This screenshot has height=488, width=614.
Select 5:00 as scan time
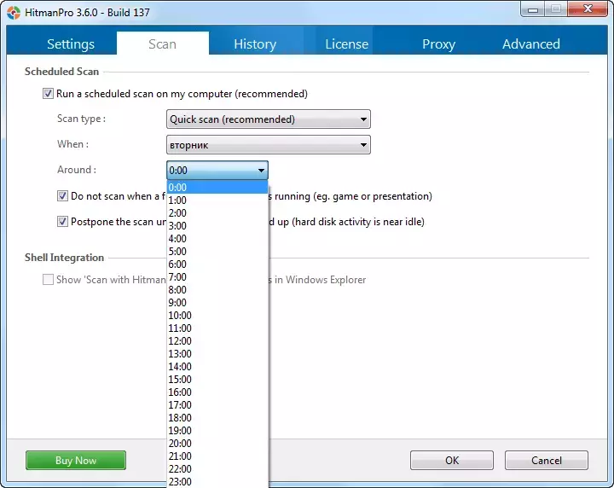[217, 252]
